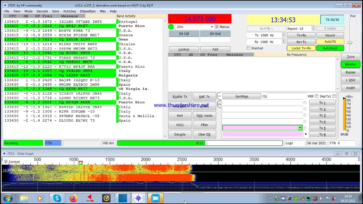Click the Pwr power slider handle
363x204 pixels.
(x=350, y=42)
